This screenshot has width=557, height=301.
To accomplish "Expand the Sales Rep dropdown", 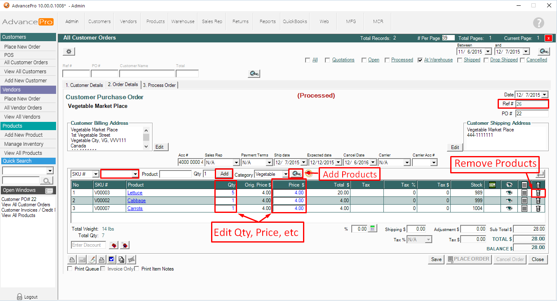I will (236, 163).
